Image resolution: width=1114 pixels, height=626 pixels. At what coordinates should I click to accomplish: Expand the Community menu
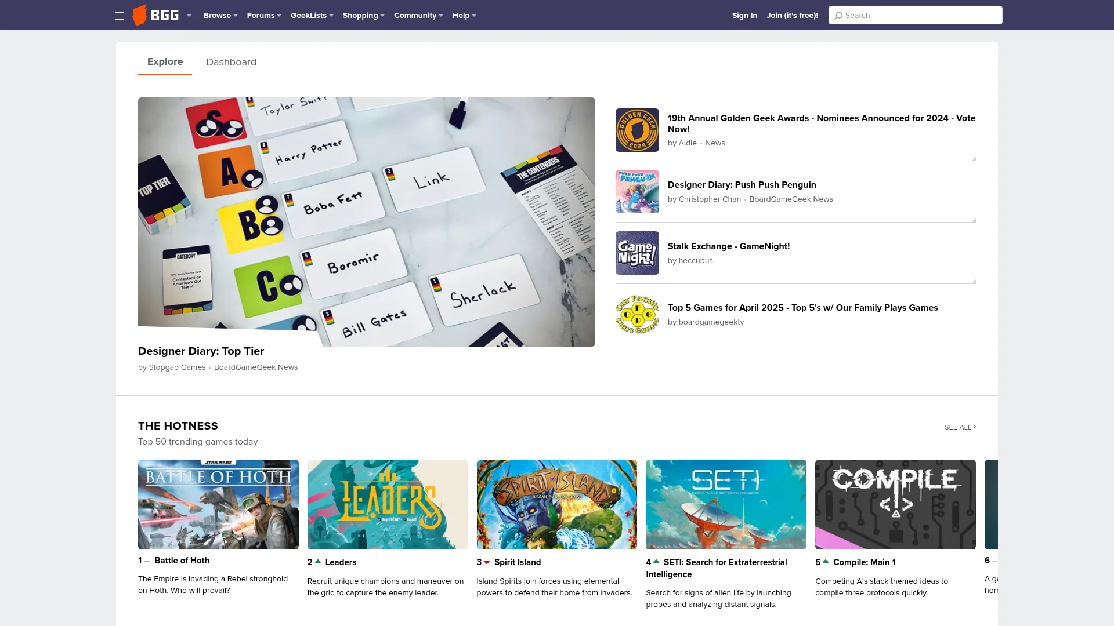click(418, 16)
